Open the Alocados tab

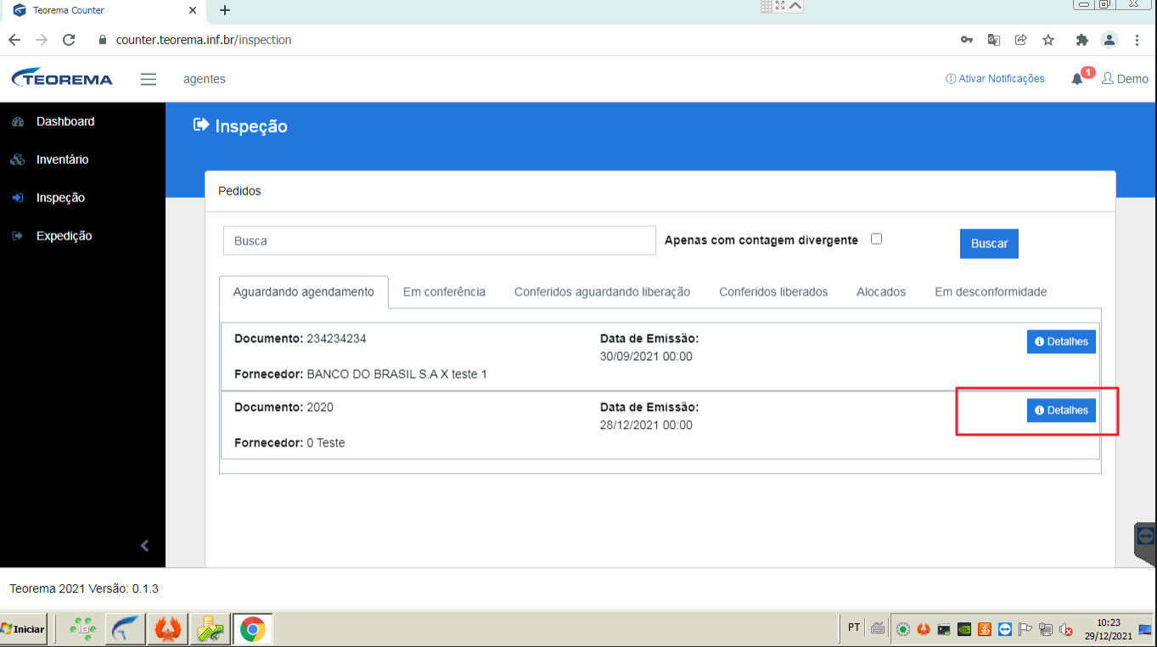881,292
